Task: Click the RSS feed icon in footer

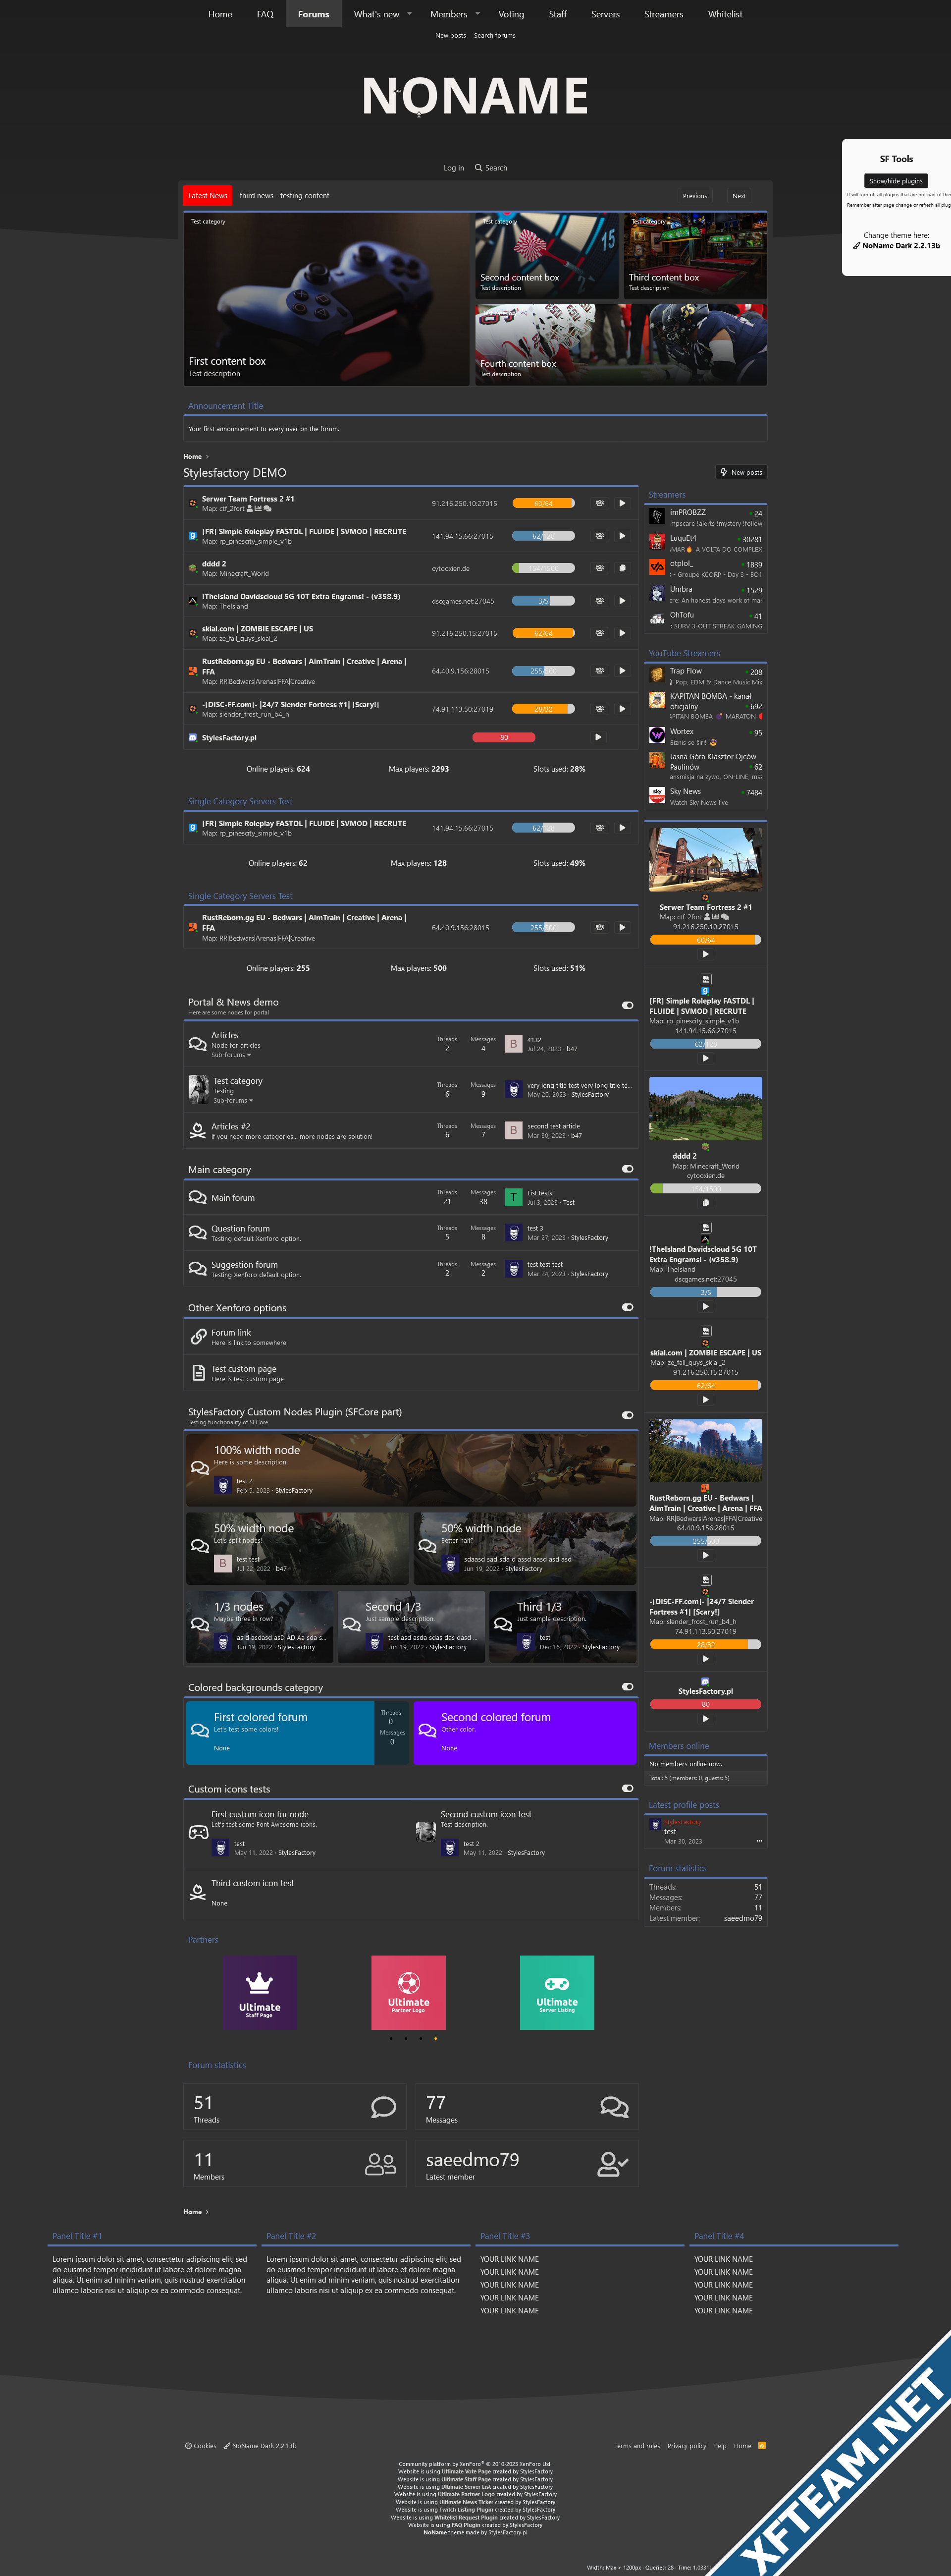Action: [x=761, y=2445]
